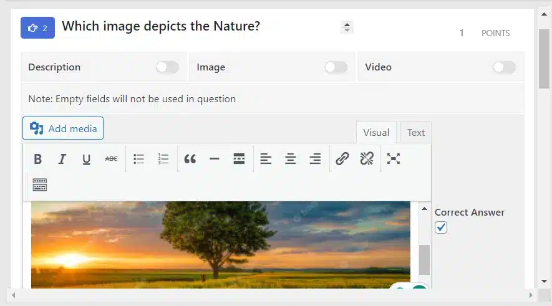
Task: Insert a numbered list
Action: [163, 159]
